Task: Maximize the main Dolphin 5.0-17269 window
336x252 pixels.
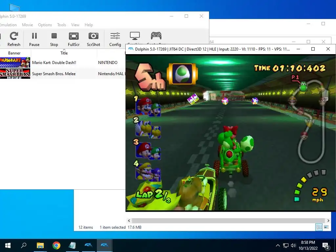Action: coord(186,16)
